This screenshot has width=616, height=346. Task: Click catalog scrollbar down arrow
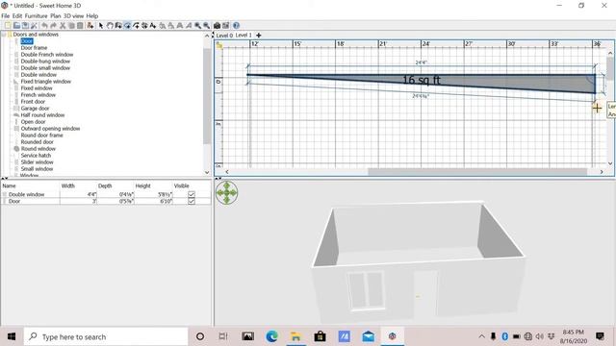207,172
